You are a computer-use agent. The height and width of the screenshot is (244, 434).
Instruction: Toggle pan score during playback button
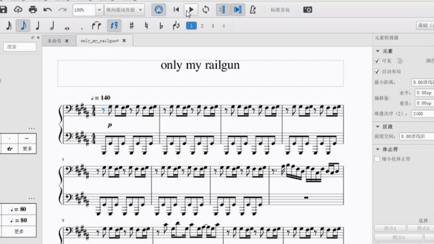click(237, 10)
